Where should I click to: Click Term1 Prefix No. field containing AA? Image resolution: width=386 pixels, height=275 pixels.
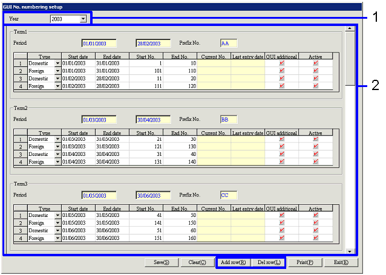[x=229, y=44]
